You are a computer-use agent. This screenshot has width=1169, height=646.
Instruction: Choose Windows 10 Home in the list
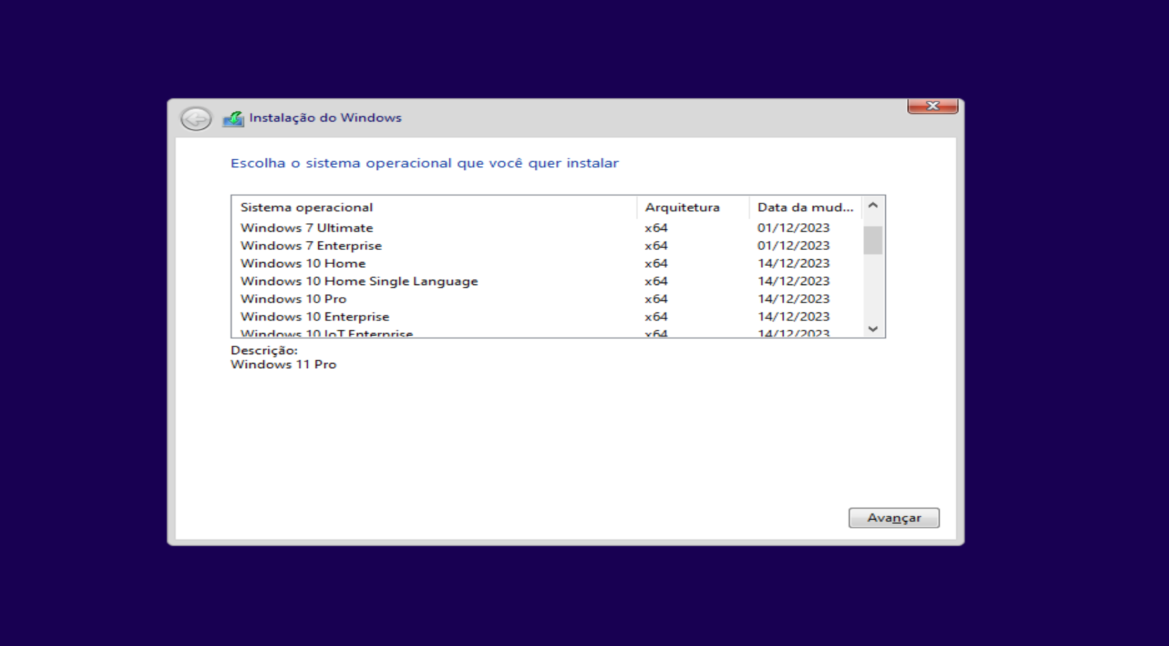click(302, 263)
